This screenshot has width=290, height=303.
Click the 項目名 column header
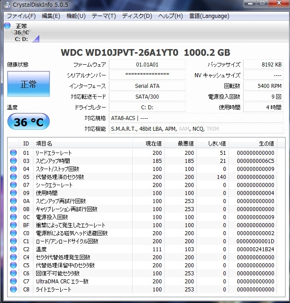tap(83, 144)
